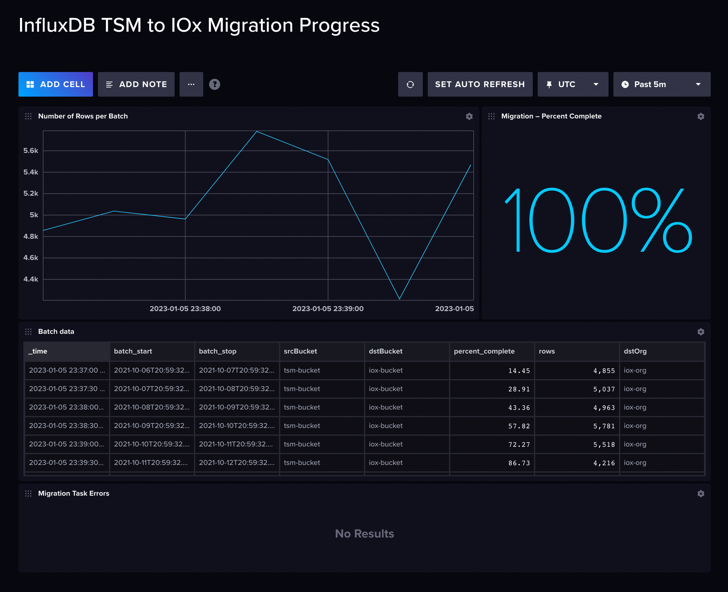Open Migration Task Errors gear menu
728x592 pixels.
click(700, 494)
